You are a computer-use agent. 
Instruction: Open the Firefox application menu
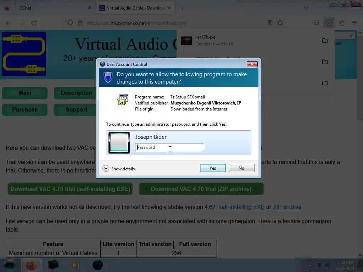(354, 23)
